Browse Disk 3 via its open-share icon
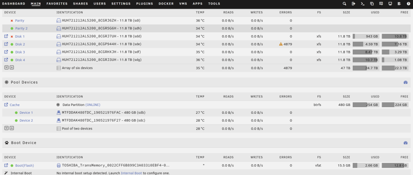The width and height of the screenshot is (413, 175). pyautogui.click(x=6, y=52)
